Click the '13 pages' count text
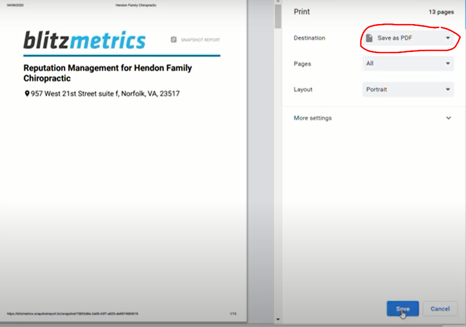This screenshot has height=327, width=466. point(441,12)
